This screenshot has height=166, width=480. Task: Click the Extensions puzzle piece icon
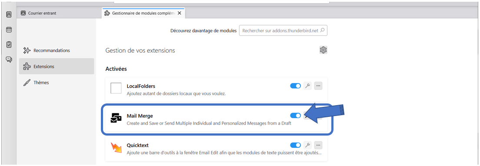click(27, 66)
